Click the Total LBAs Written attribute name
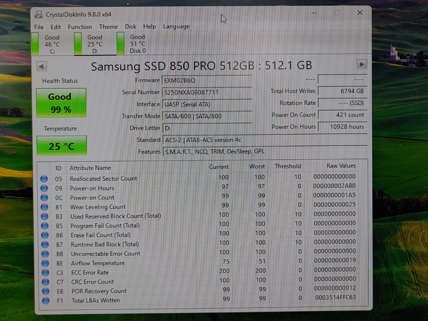428x321 pixels. coord(96,300)
